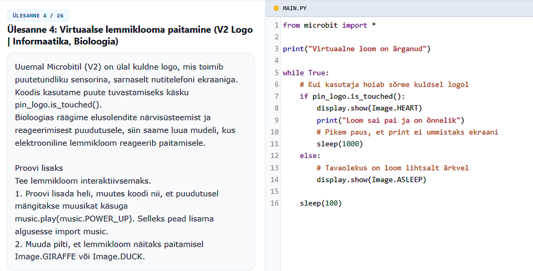Image resolution: width=533 pixels, height=271 pixels.
Task: Click comment '# Kui kasutaja hoiab sõrme kuldsel logol'
Action: [x=384, y=84]
